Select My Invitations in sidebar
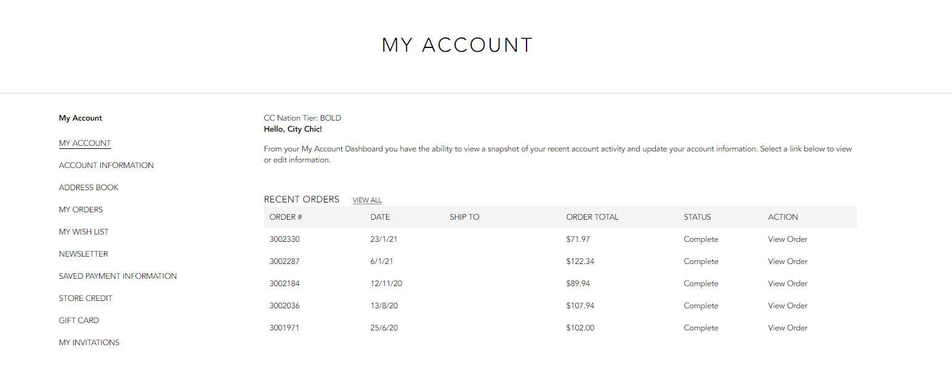The width and height of the screenshot is (952, 368). pyautogui.click(x=89, y=342)
